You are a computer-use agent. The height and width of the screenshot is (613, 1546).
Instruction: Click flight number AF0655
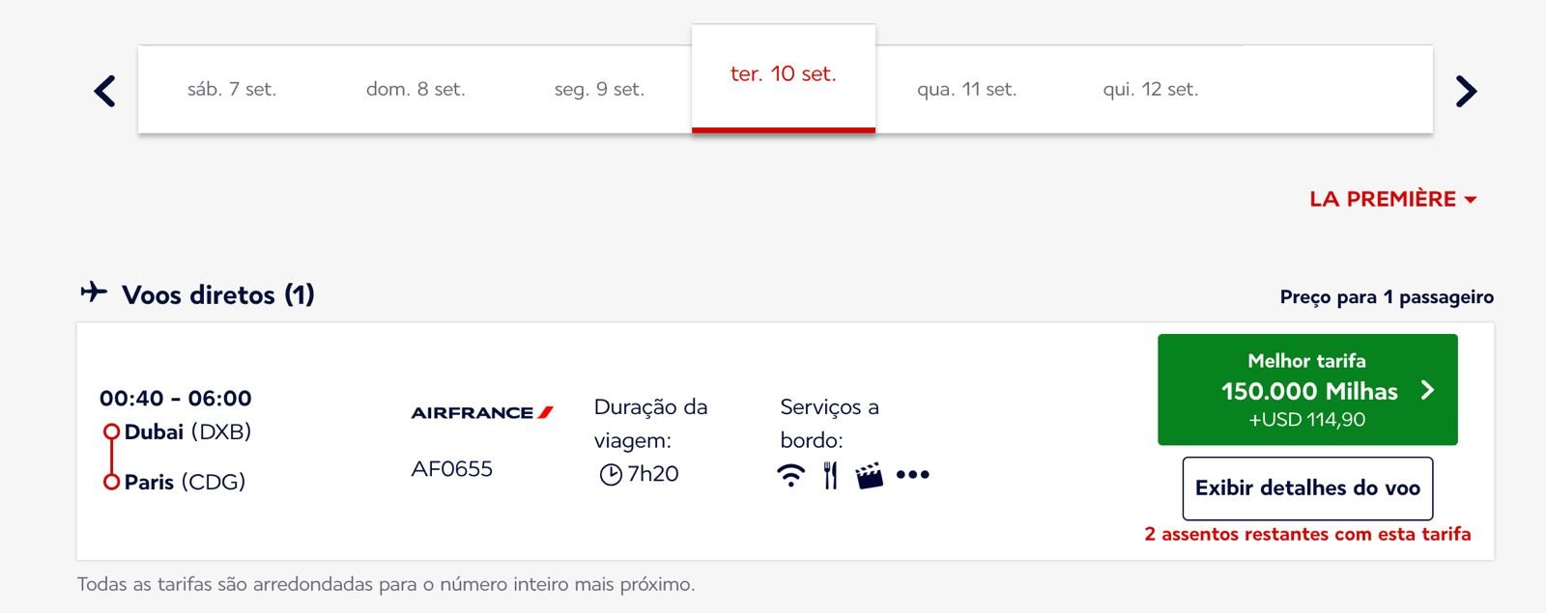click(x=452, y=469)
